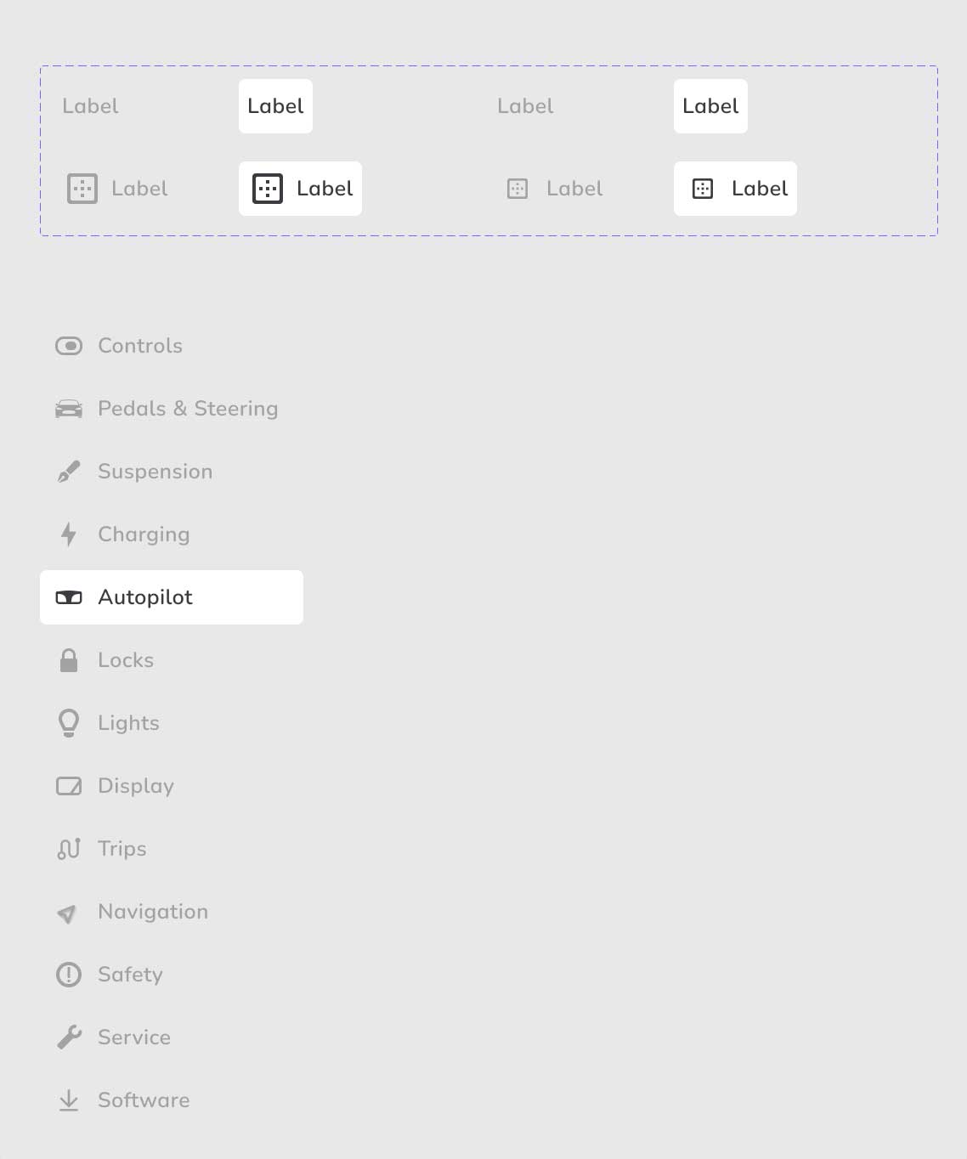Click the Safety exclamation icon
Image resolution: width=967 pixels, height=1159 pixels.
click(69, 975)
